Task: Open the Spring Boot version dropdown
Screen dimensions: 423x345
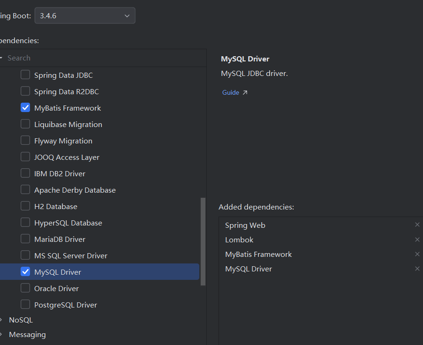Action: 85,15
